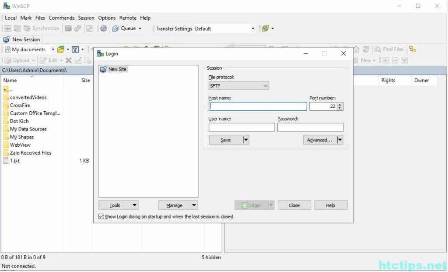Select the 1.txt file
The image size is (448, 272).
tap(14, 161)
